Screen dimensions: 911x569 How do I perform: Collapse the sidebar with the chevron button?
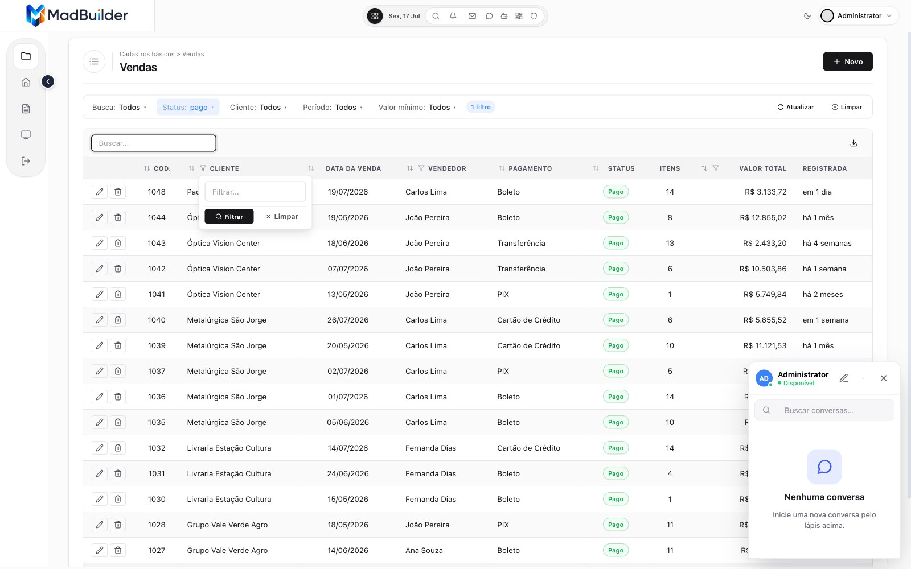pyautogui.click(x=48, y=82)
